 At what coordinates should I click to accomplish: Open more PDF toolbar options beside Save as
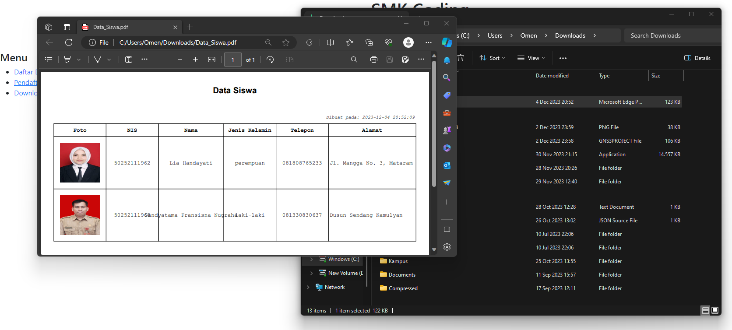pos(421,60)
